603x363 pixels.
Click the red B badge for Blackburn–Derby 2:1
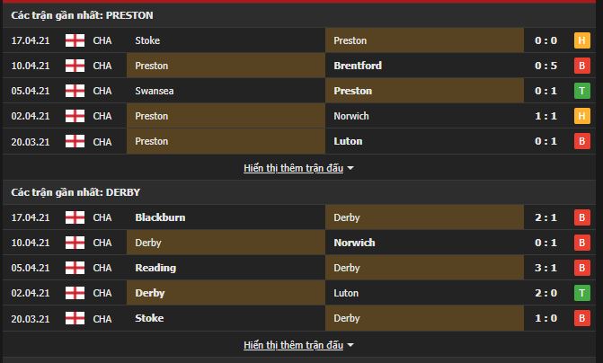coord(581,217)
